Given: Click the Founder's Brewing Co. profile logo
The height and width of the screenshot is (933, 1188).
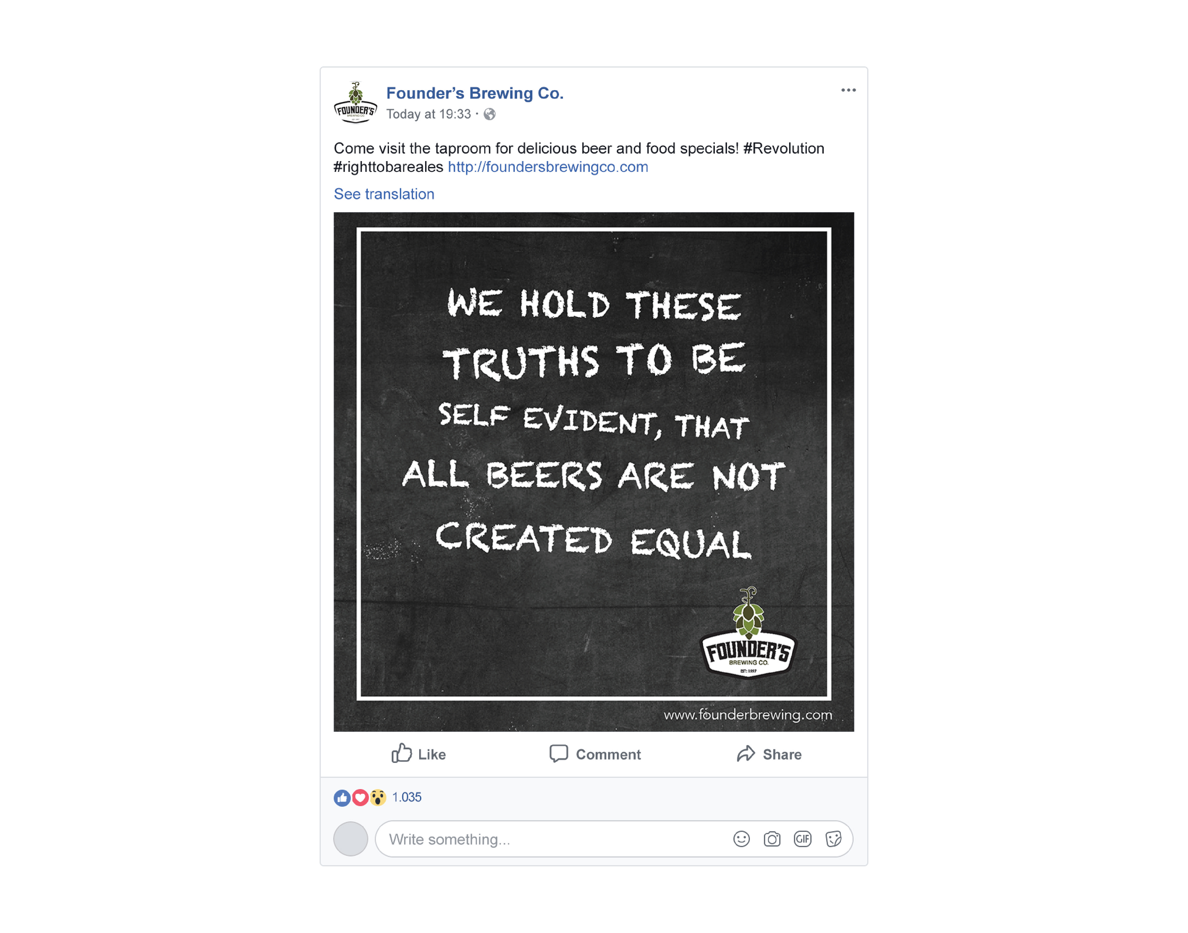Looking at the screenshot, I should pyautogui.click(x=355, y=103).
